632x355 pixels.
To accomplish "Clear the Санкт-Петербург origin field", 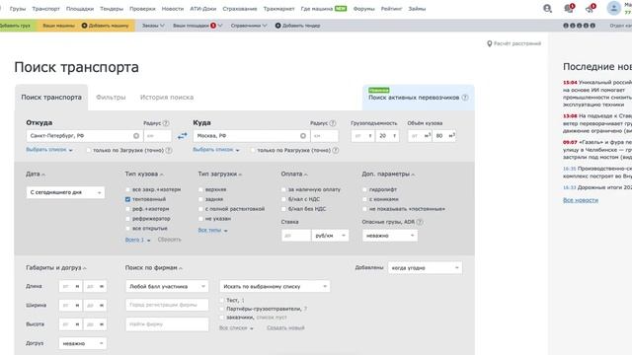I will point(136,136).
